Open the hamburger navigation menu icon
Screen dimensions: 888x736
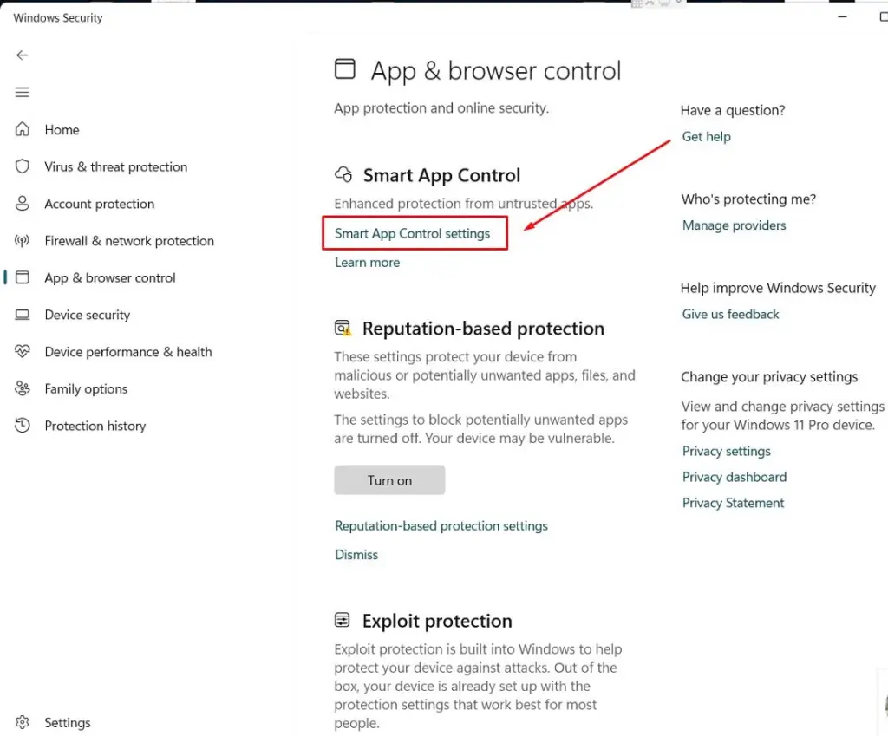click(23, 93)
